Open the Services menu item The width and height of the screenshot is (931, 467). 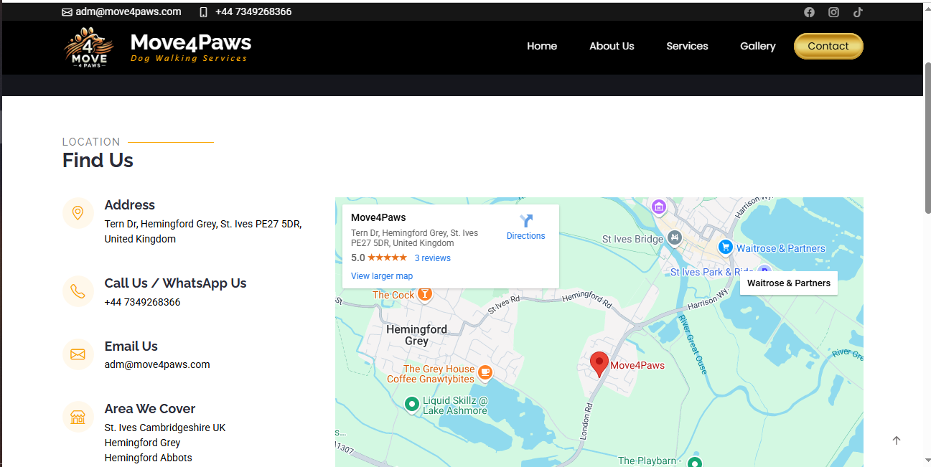[x=687, y=46]
